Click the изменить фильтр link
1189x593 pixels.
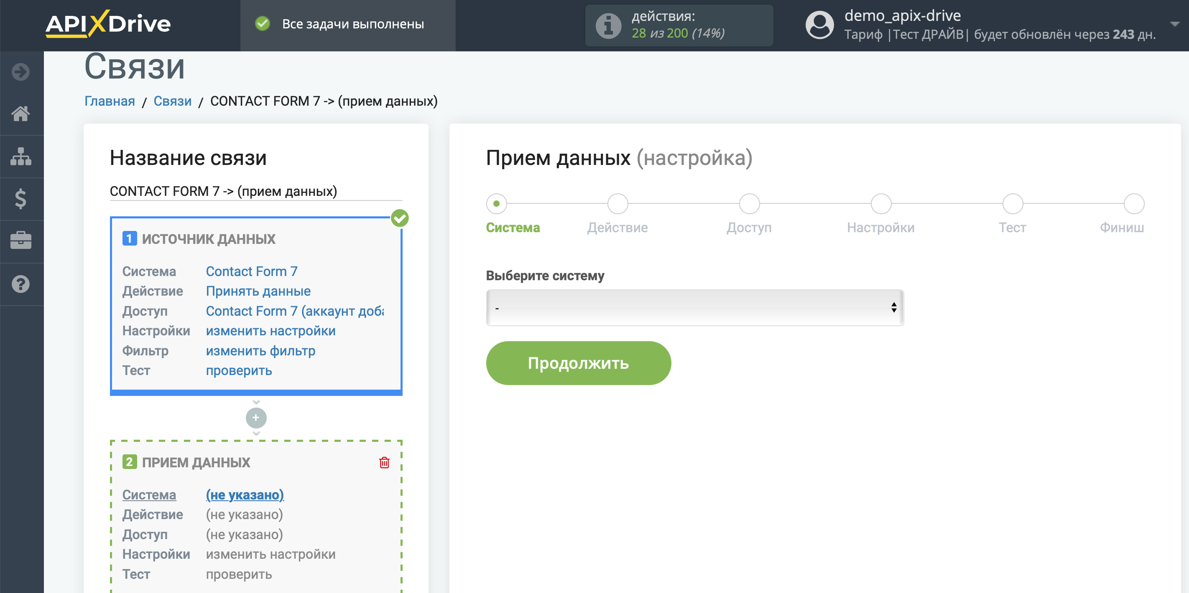260,350
